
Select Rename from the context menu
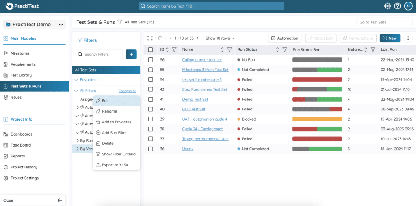click(109, 111)
